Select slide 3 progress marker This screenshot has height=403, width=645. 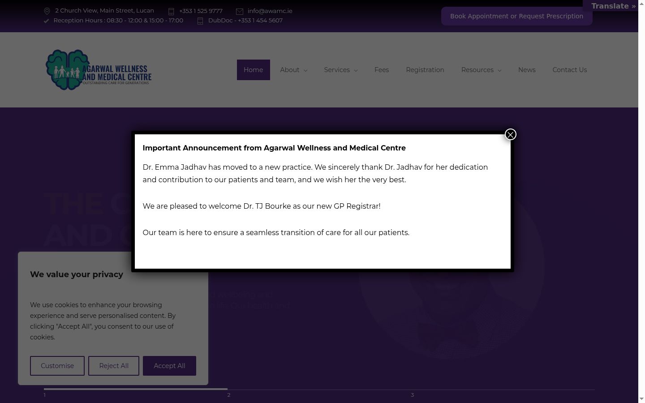[413, 395]
